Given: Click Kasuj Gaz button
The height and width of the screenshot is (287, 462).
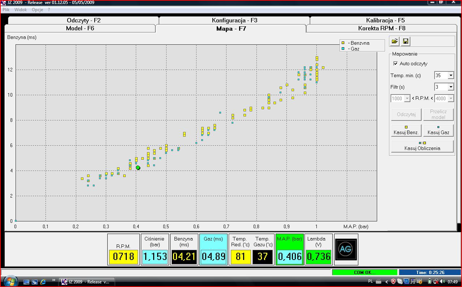Looking at the screenshot, I should (438, 131).
